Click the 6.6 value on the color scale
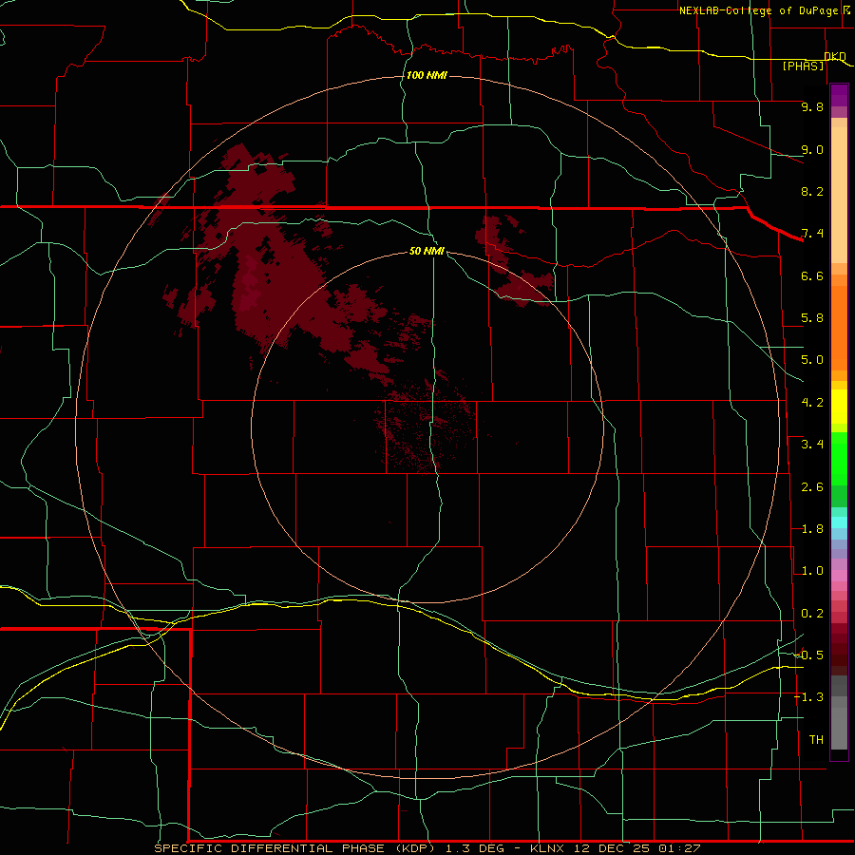Screen dimensions: 855x855 pyautogui.click(x=812, y=275)
